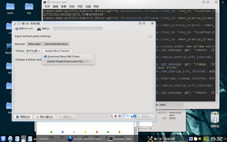The image size is (227, 142).
Task: Click the settings window shade arrow button
Action: coord(140,24)
